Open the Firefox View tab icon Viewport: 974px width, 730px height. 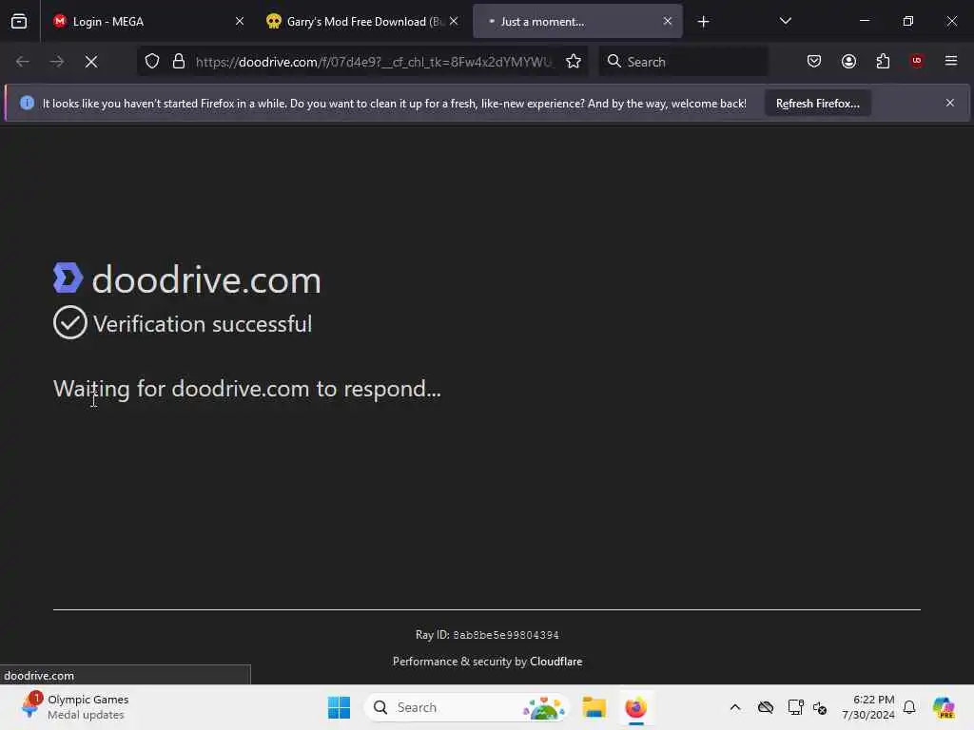(x=19, y=21)
